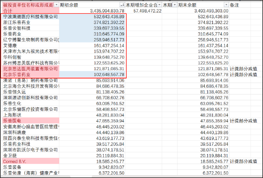Select 期初余额 value 161,437,254.14
This screenshot has width=263, height=178.
[x=109, y=45]
